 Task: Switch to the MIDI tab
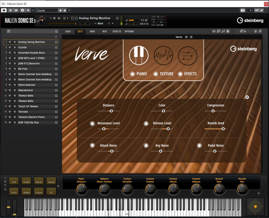point(92,31)
